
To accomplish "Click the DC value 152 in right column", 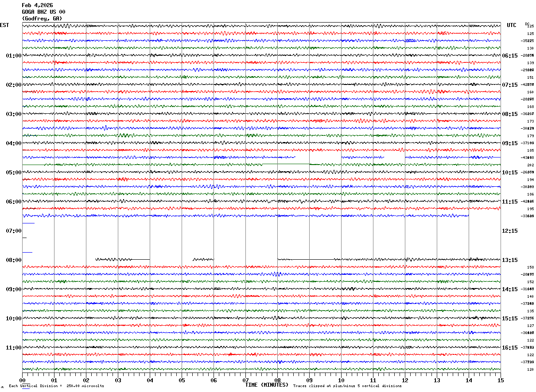I will click(530, 282).
